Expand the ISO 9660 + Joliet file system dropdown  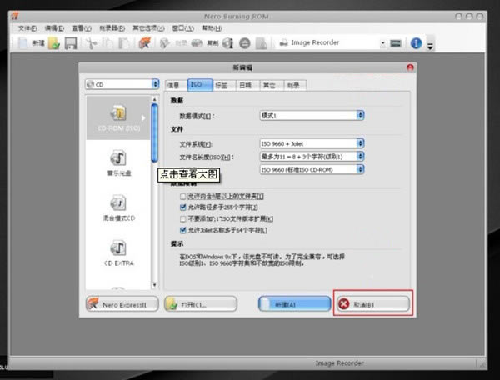pos(311,143)
